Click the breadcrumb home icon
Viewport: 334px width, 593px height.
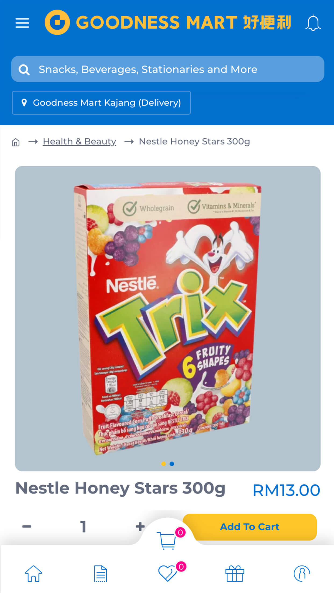coord(16,142)
